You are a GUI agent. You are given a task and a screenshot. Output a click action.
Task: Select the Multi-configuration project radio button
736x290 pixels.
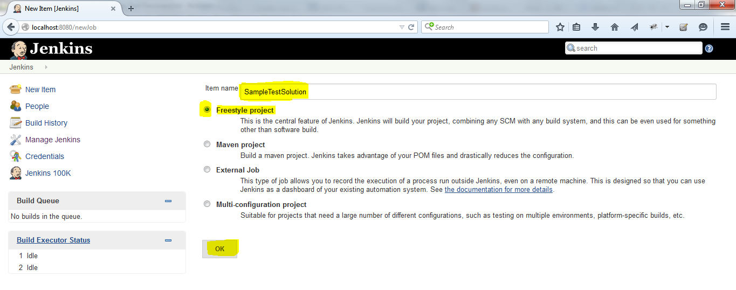[x=207, y=204]
